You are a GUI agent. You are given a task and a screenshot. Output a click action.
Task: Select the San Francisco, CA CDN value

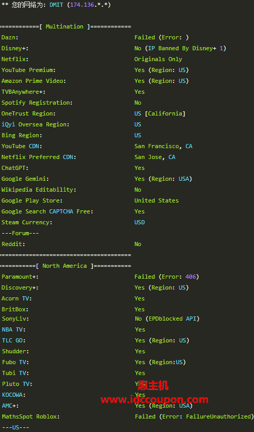click(163, 146)
